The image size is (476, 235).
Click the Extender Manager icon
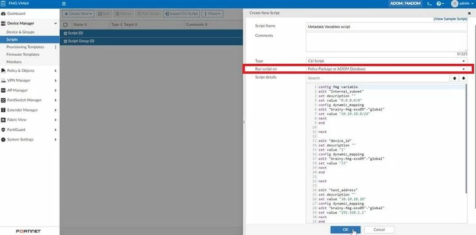click(x=3, y=110)
